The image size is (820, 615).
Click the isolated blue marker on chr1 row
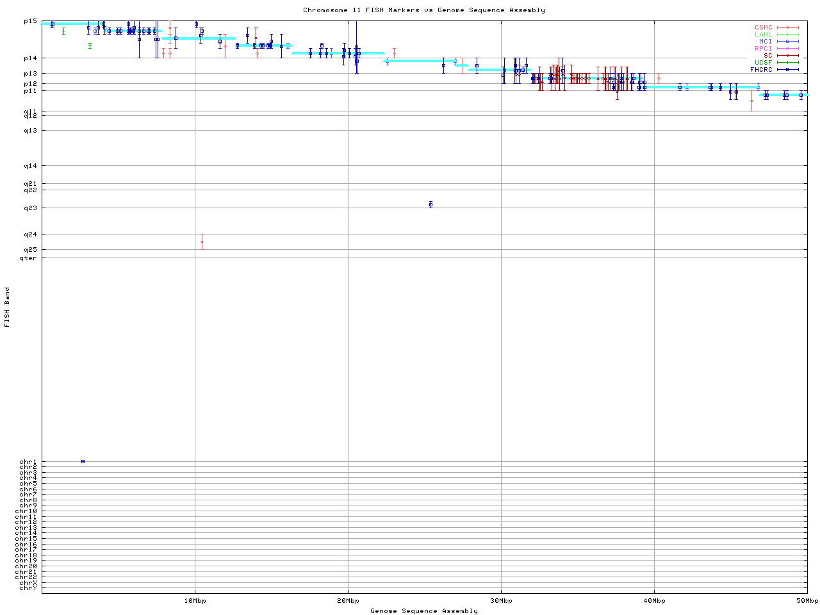[x=83, y=461]
